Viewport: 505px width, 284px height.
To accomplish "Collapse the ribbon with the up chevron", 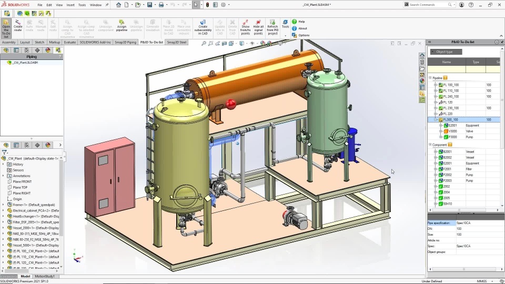I will click(501, 36).
